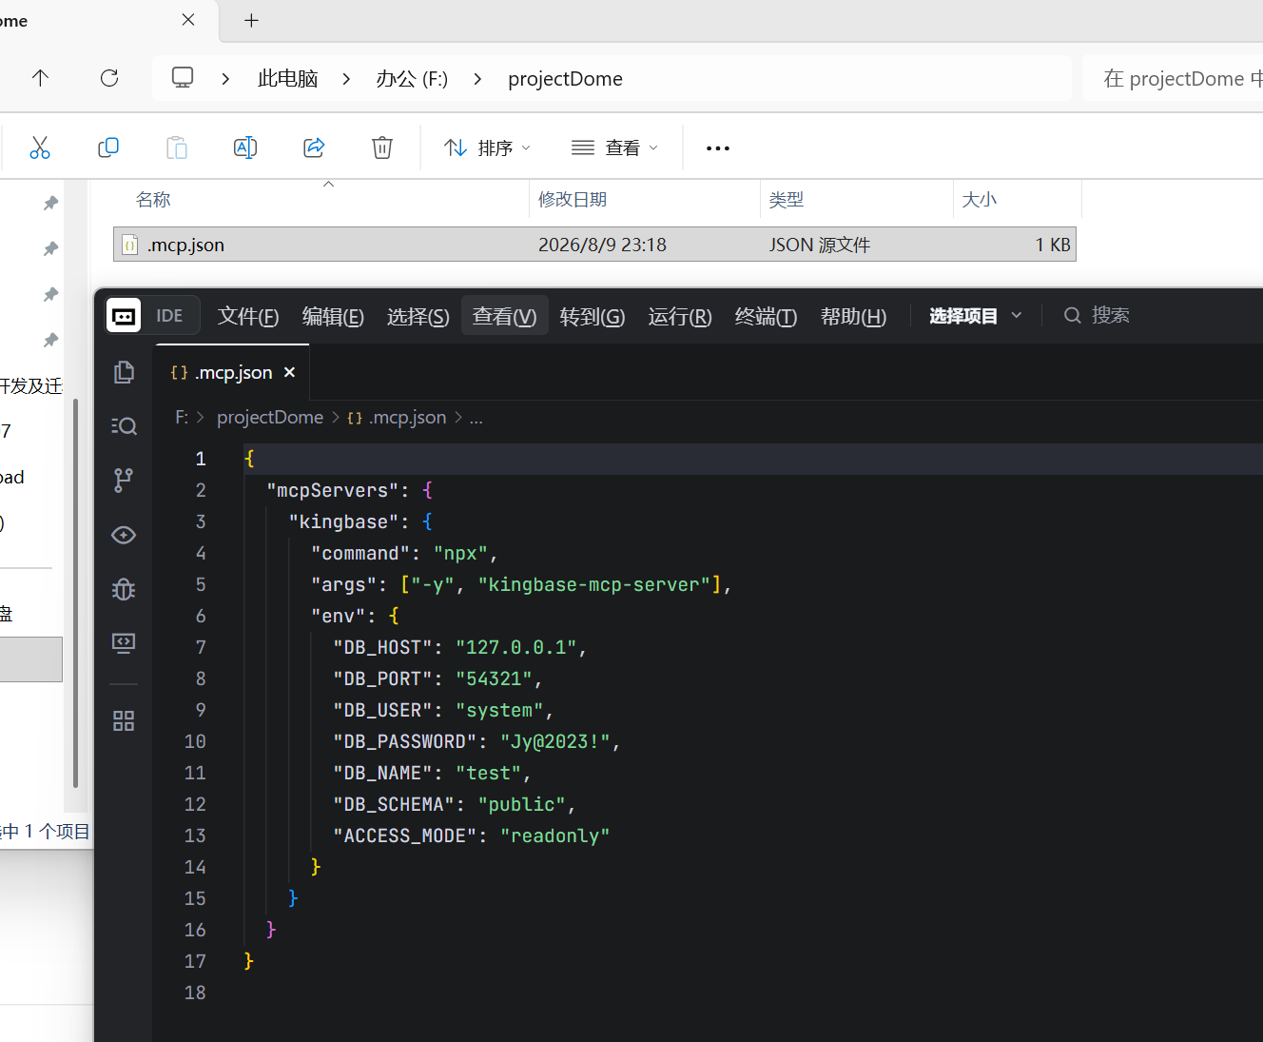1263x1042 pixels.
Task: Click the IDE eye-shaped sidebar icon
Action: coord(124,535)
